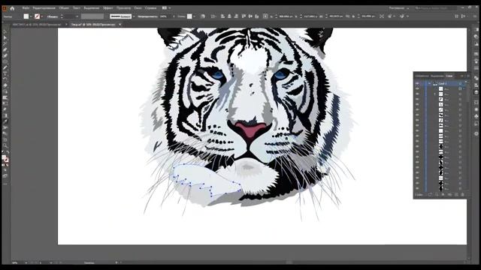Screen dimensions: 481x270
Task: Open the Файл menu
Action: (26, 8)
